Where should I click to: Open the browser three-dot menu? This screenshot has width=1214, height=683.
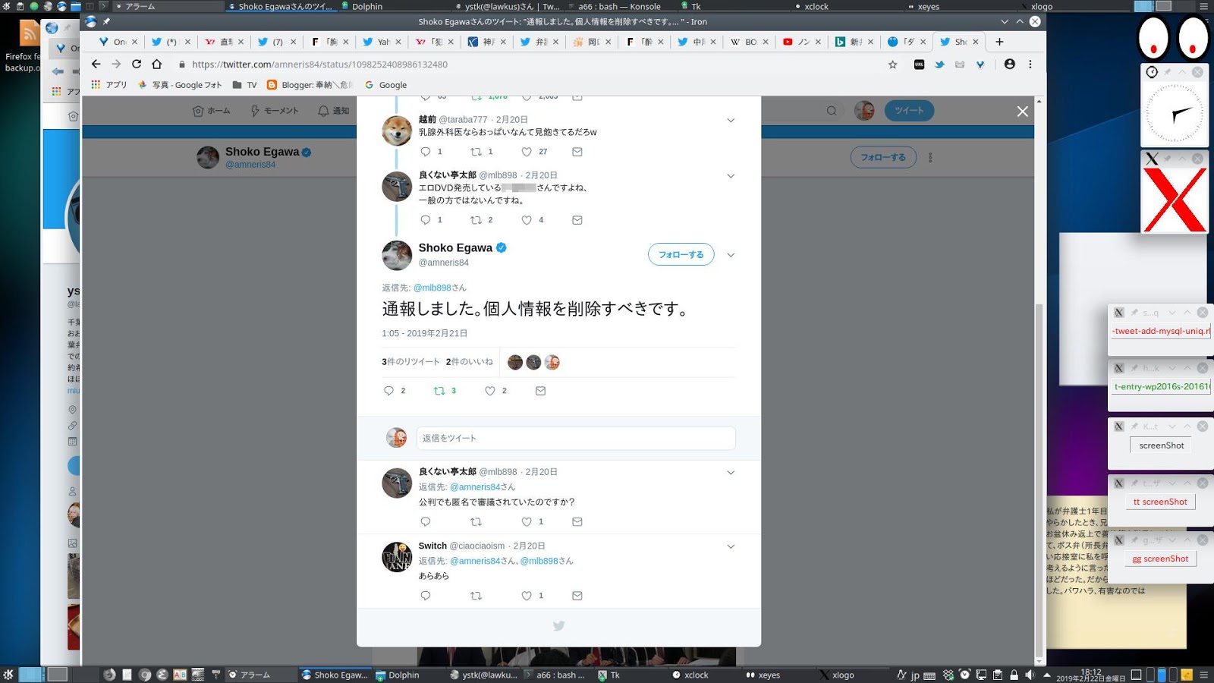pos(1030,65)
